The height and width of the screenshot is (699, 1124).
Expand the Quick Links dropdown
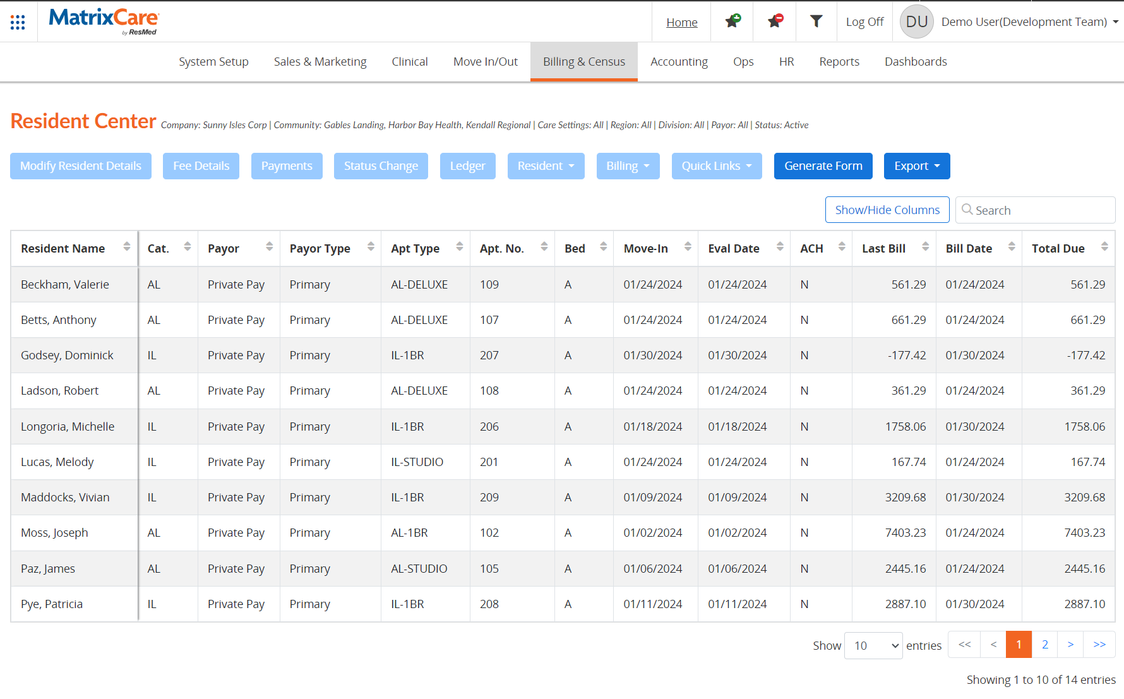(716, 165)
